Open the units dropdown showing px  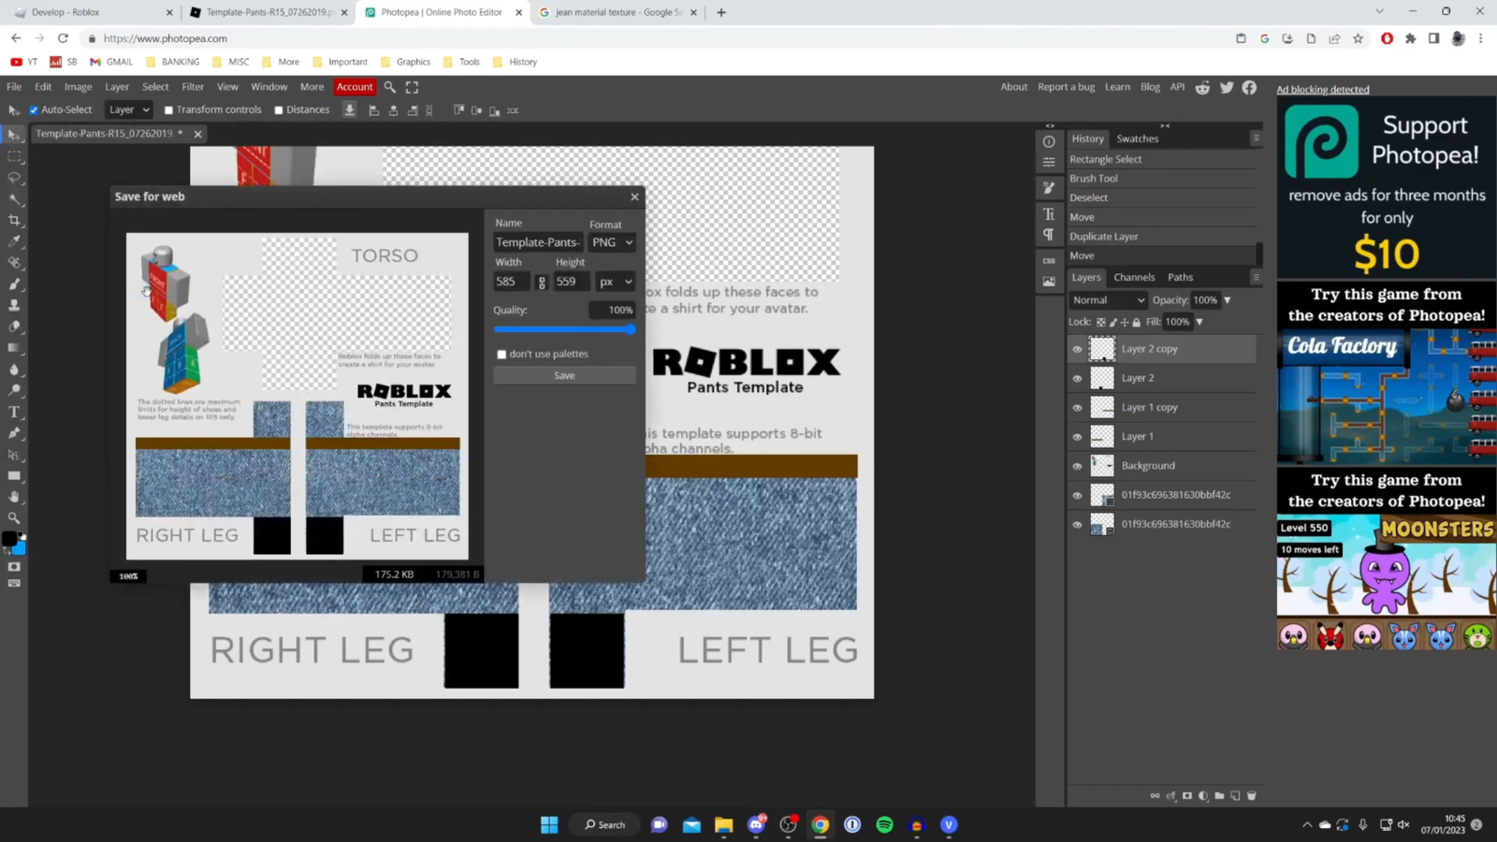pos(614,282)
